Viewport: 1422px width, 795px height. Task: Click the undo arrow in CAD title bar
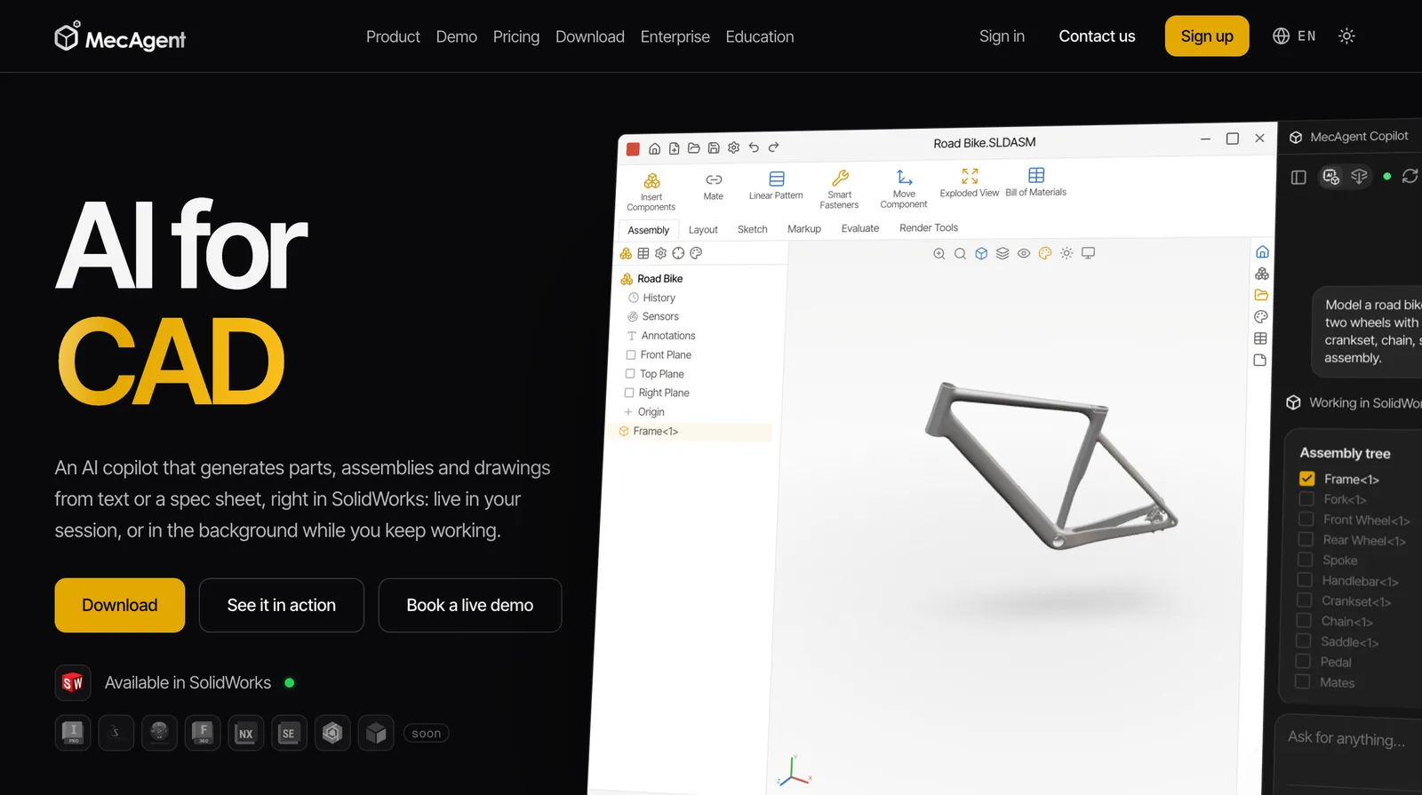point(754,147)
